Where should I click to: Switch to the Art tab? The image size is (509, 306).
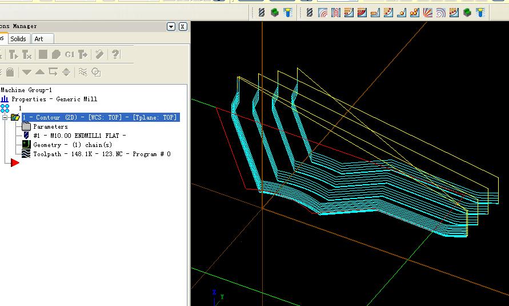[x=39, y=39]
